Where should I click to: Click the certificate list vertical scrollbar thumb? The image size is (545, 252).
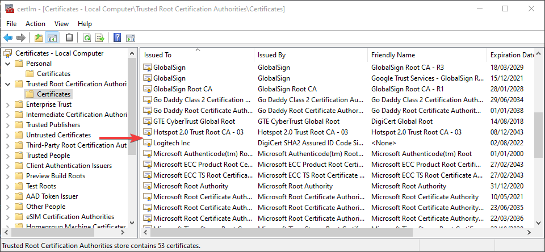(x=538, y=134)
